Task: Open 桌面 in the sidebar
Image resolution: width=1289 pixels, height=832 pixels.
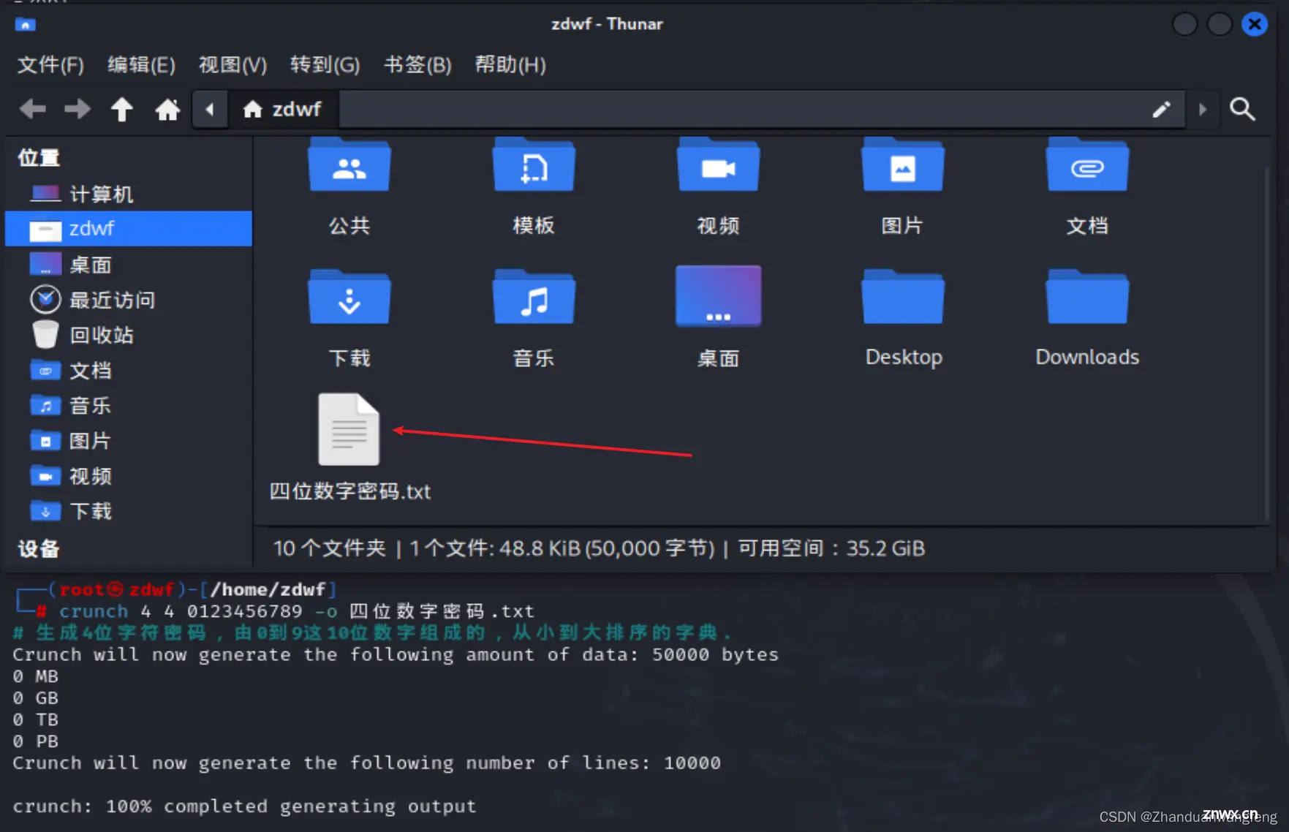Action: [129, 265]
